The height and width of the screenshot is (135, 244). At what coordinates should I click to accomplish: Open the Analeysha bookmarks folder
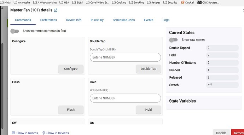[x=22, y=2]
